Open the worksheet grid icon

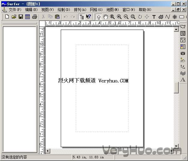[x=27, y=17]
